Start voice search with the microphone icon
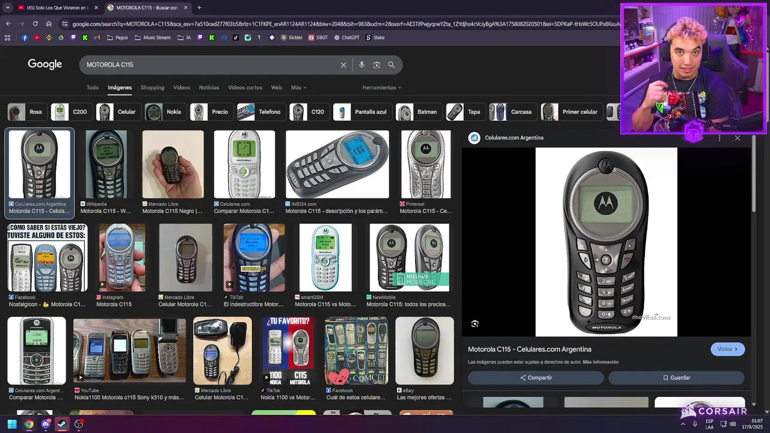 click(x=362, y=65)
